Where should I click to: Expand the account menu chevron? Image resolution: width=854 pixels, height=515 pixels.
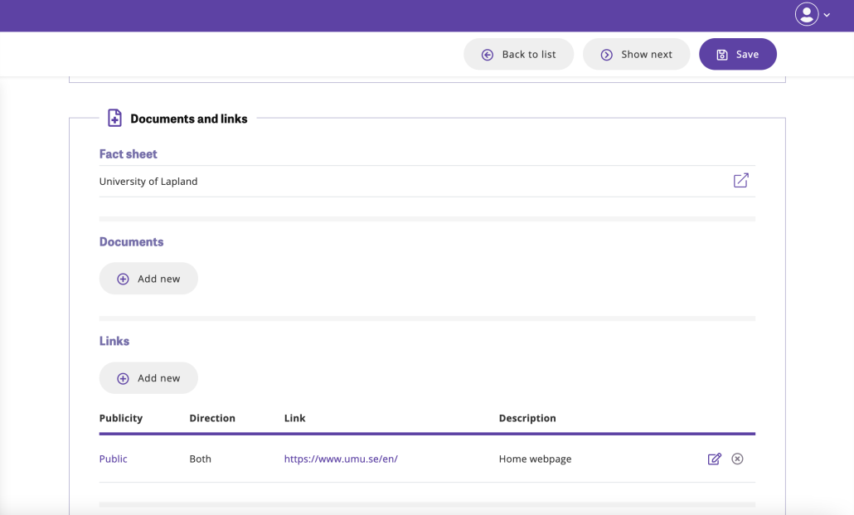(x=827, y=15)
